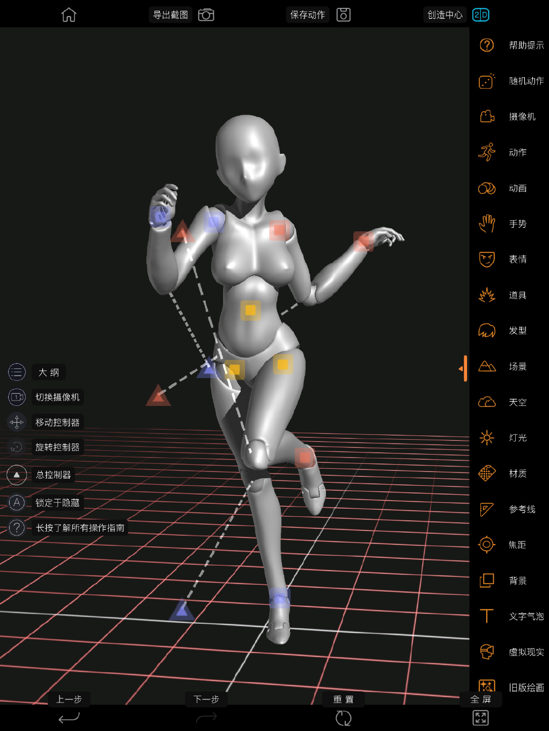The image size is (549, 731).
Task: Select the yellow abdomen control point
Action: pyautogui.click(x=250, y=310)
